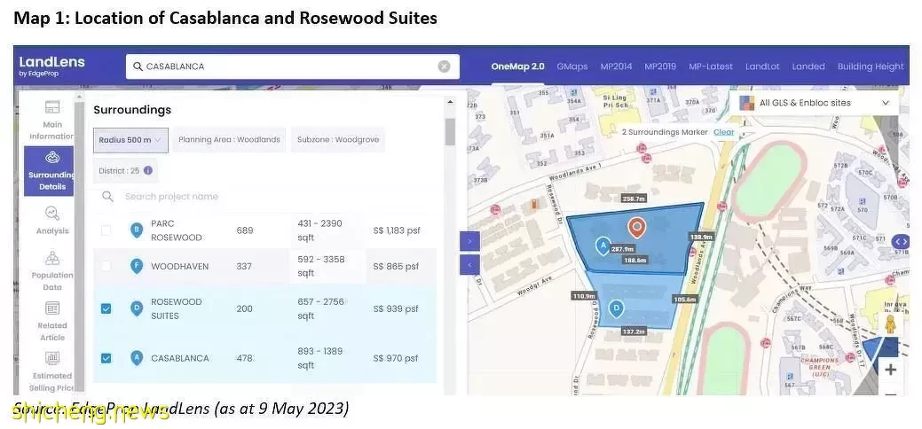
Task: Switch to LandLot tab
Action: [x=762, y=66]
